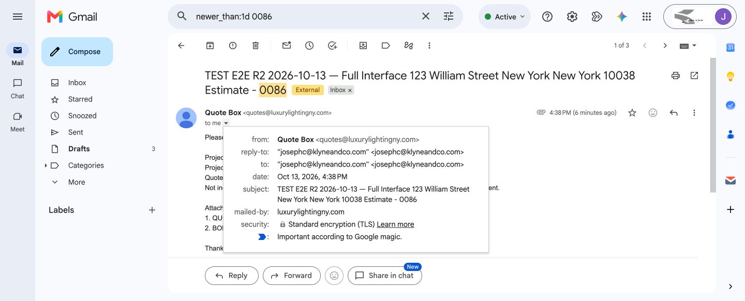Open Contacts side panel

pos(731,134)
